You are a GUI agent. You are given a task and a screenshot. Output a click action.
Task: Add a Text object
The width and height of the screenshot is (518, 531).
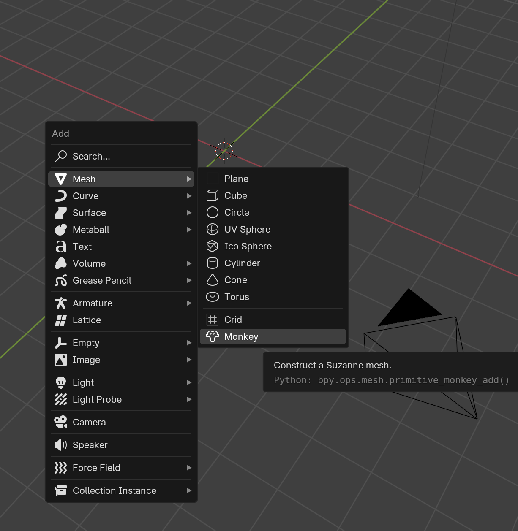click(121, 247)
